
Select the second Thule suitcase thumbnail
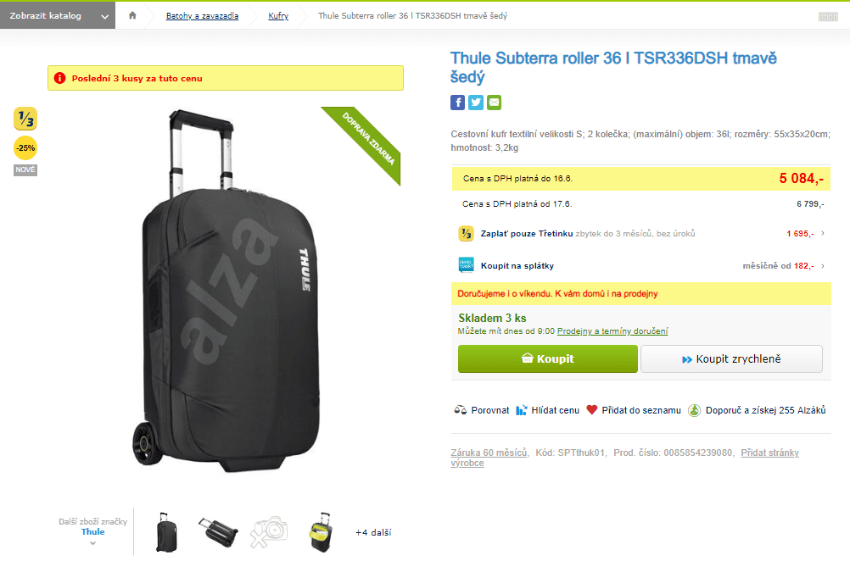point(218,532)
